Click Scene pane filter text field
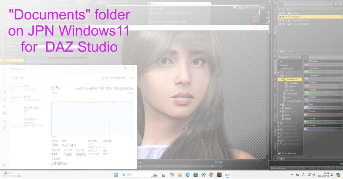 point(308,5)
